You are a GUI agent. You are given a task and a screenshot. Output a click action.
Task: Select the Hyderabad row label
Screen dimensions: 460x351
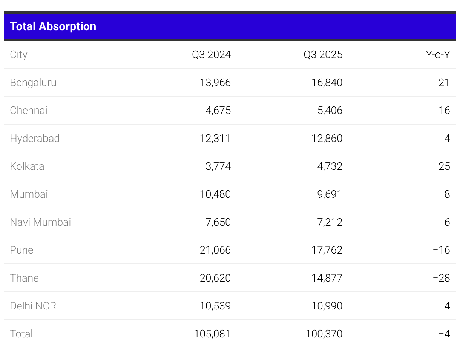[x=35, y=139]
